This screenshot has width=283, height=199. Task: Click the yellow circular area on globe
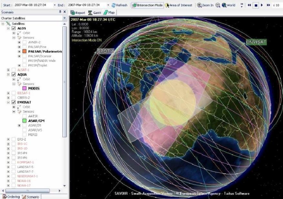[x=173, y=103]
